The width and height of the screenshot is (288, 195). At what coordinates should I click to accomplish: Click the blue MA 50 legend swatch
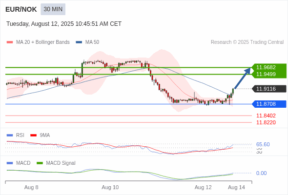tap(79, 42)
